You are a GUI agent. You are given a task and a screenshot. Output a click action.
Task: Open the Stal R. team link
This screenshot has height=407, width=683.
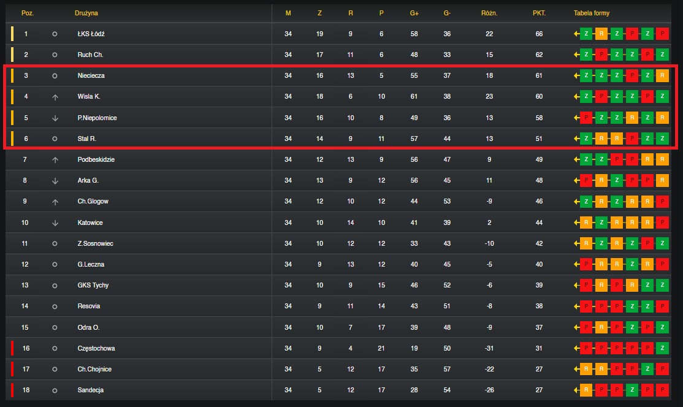coord(86,139)
